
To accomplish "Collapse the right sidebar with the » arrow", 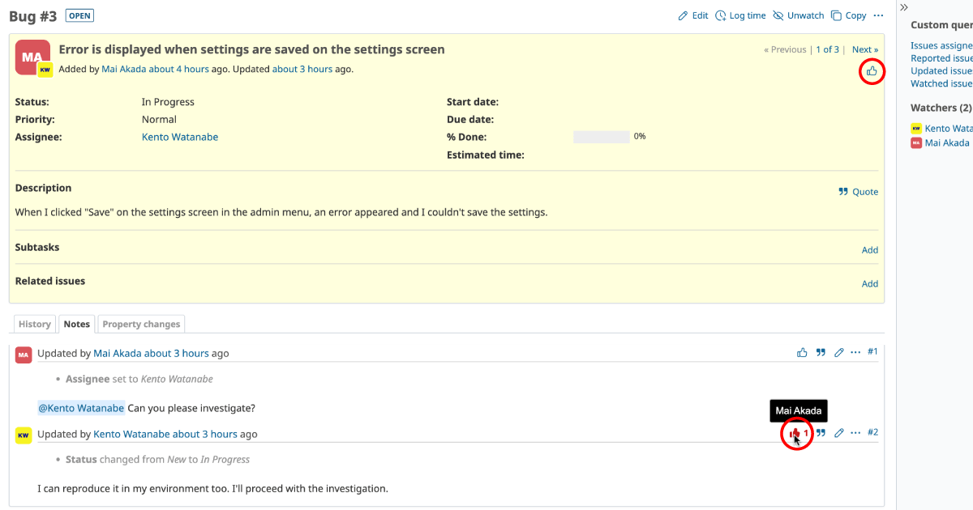I will (904, 6).
